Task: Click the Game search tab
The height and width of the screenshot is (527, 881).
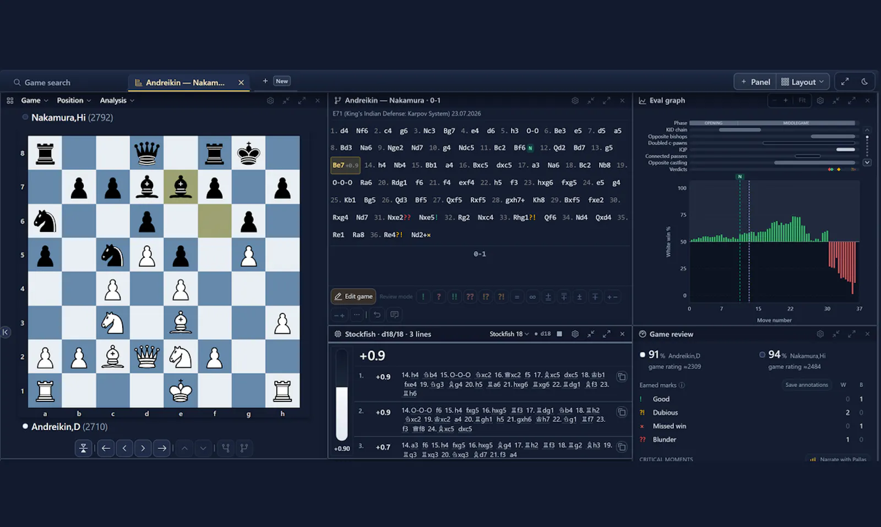Action: [x=42, y=83]
